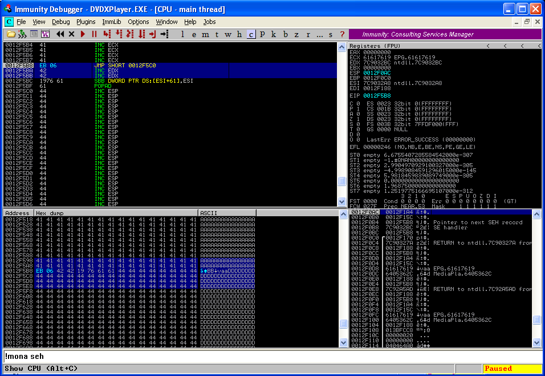
Task: Show Threads with 't'
Action: pos(217,34)
